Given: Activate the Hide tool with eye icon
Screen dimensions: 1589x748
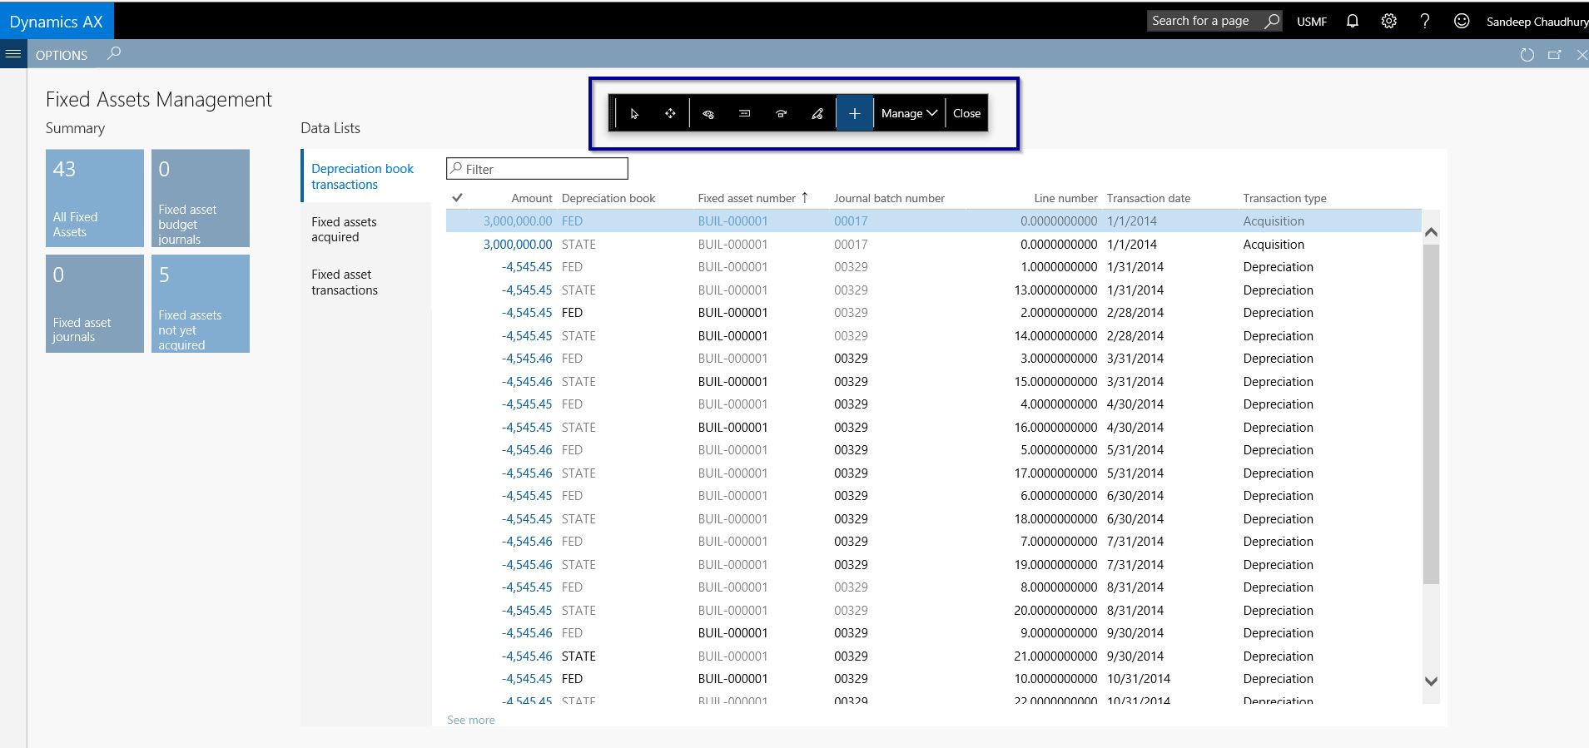Looking at the screenshot, I should point(708,114).
